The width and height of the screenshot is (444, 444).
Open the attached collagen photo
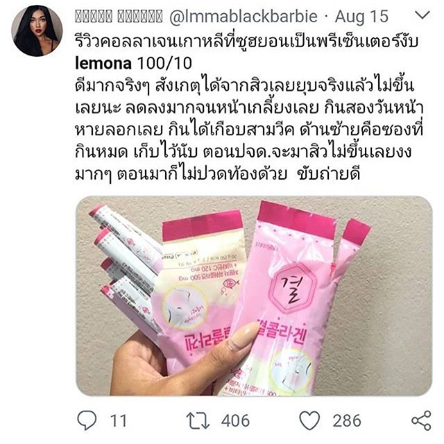tap(254, 296)
